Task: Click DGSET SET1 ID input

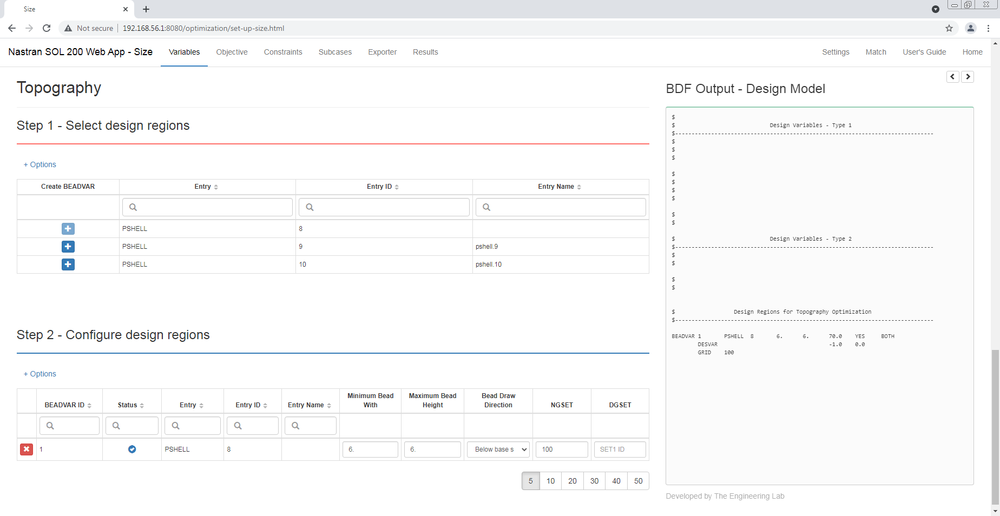Action: coord(620,449)
